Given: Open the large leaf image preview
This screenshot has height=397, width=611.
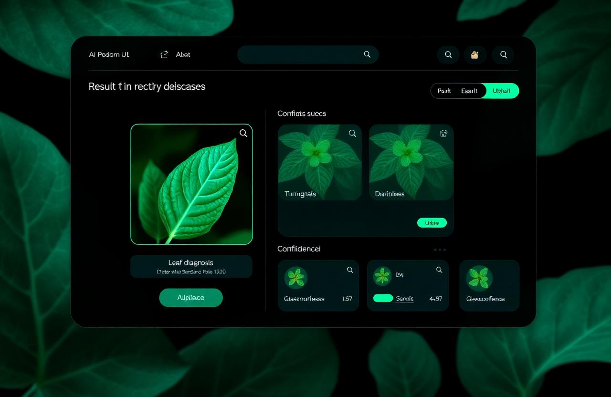Looking at the screenshot, I should 191,184.
